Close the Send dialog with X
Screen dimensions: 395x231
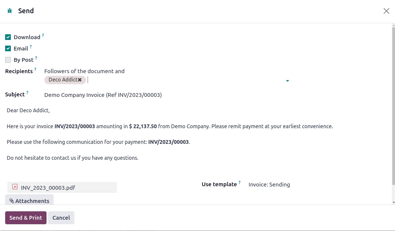[x=386, y=11]
